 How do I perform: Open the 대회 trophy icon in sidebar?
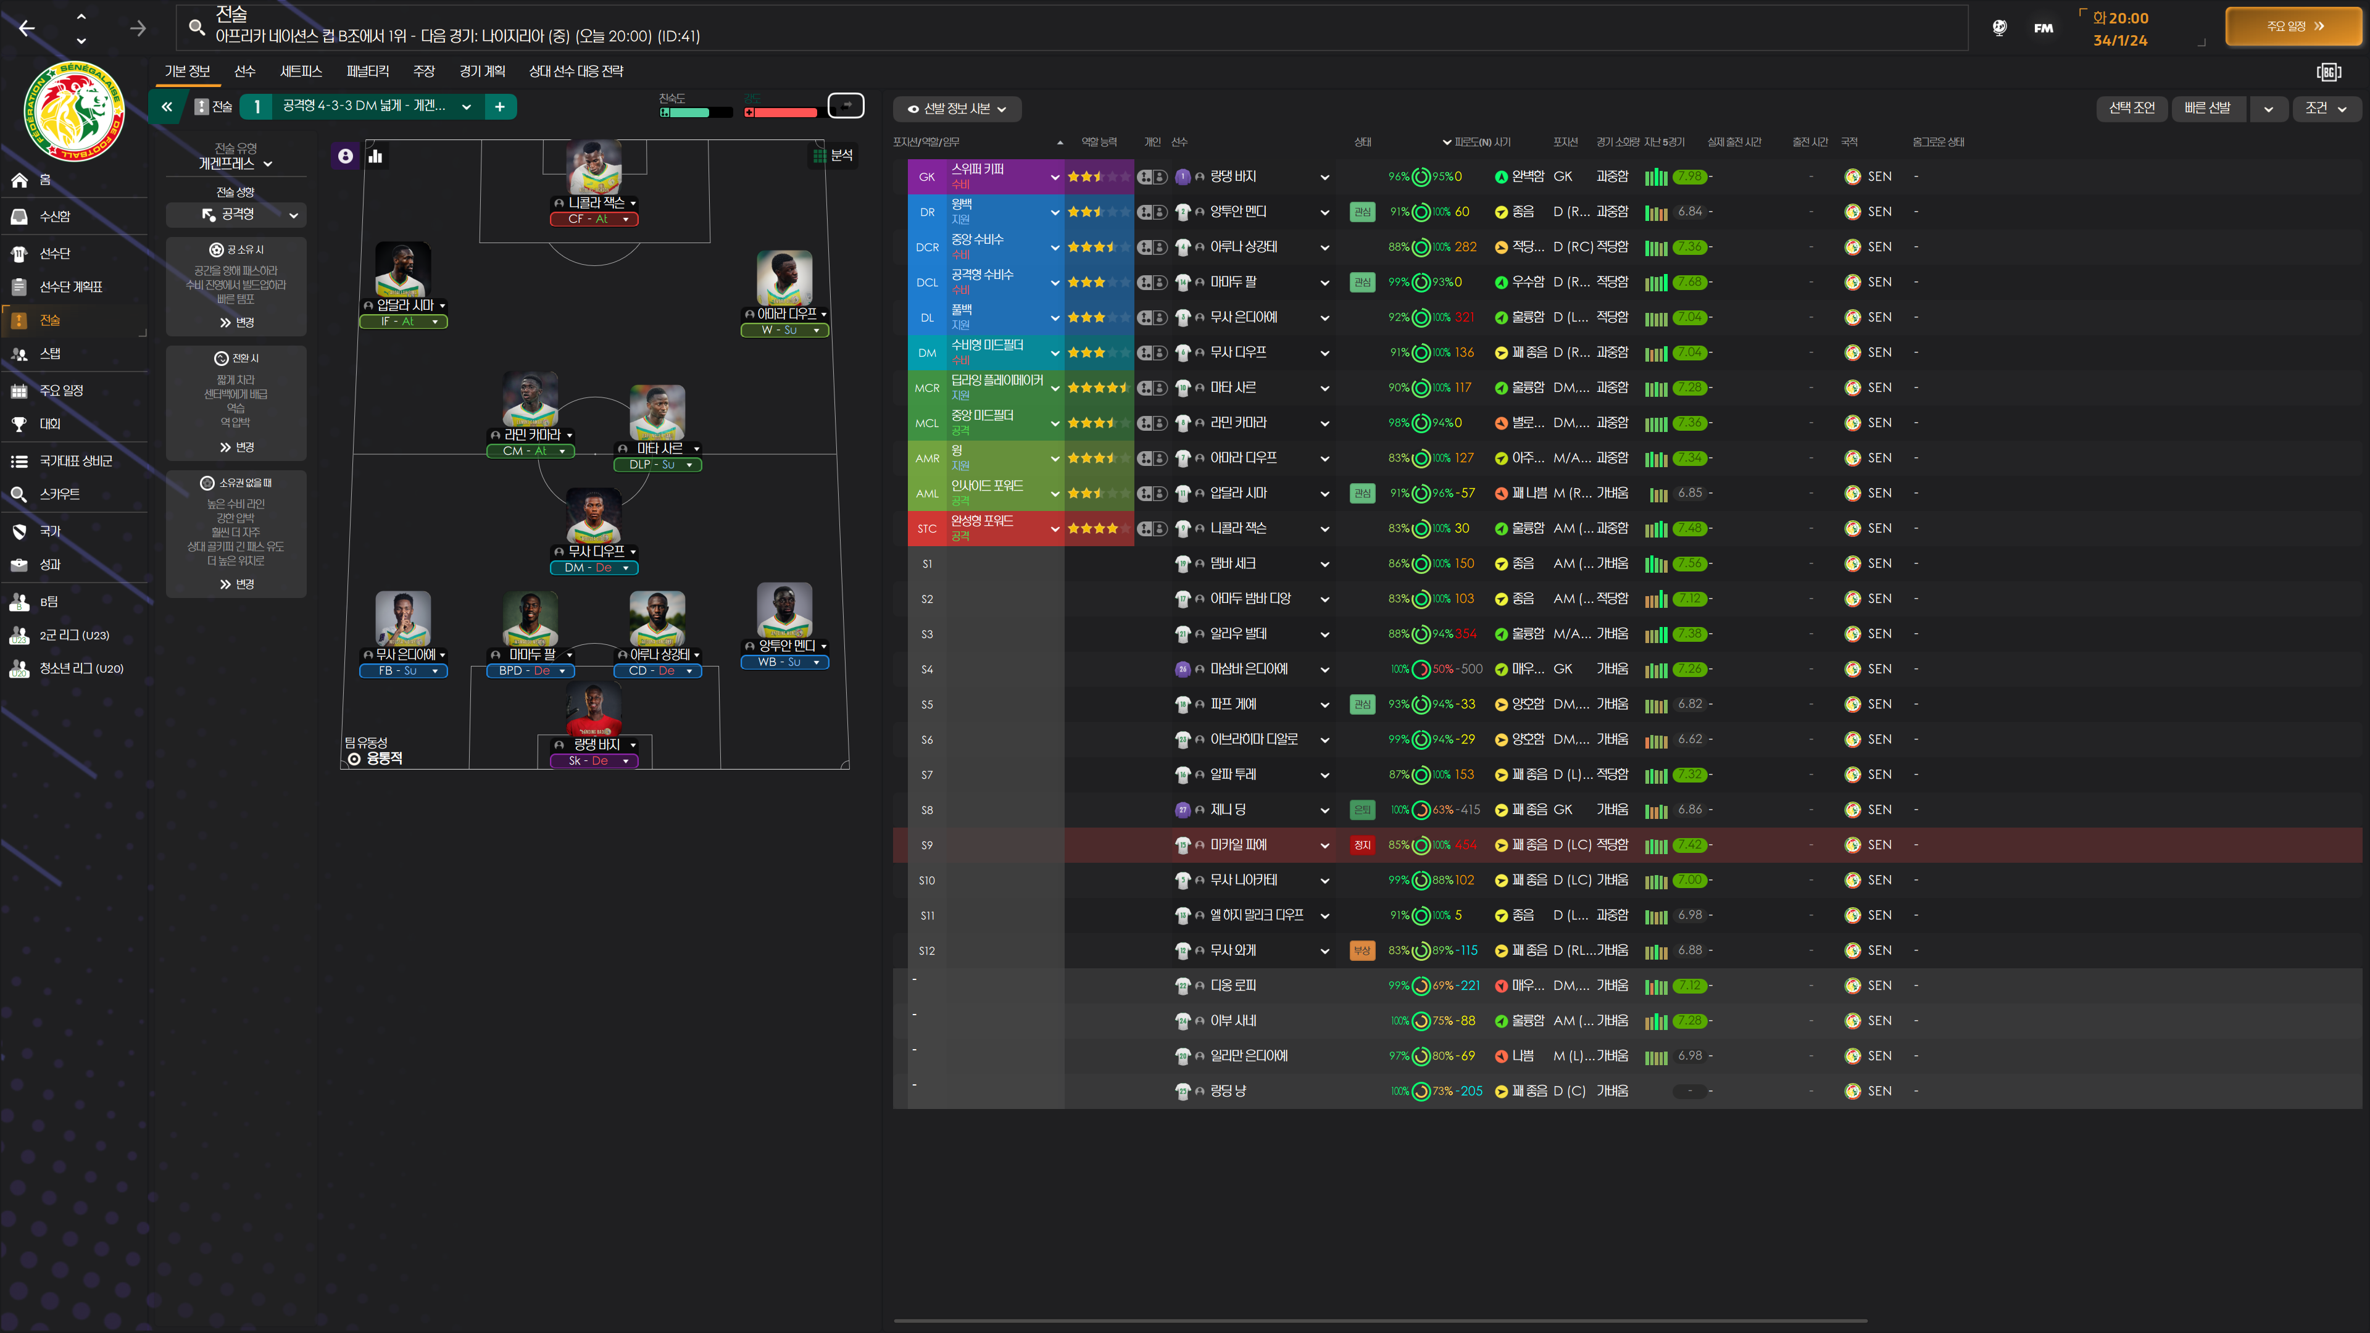[x=19, y=424]
